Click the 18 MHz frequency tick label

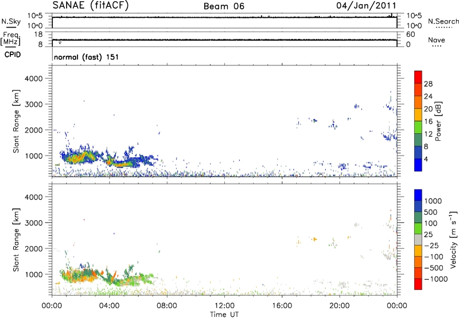pyautogui.click(x=38, y=34)
